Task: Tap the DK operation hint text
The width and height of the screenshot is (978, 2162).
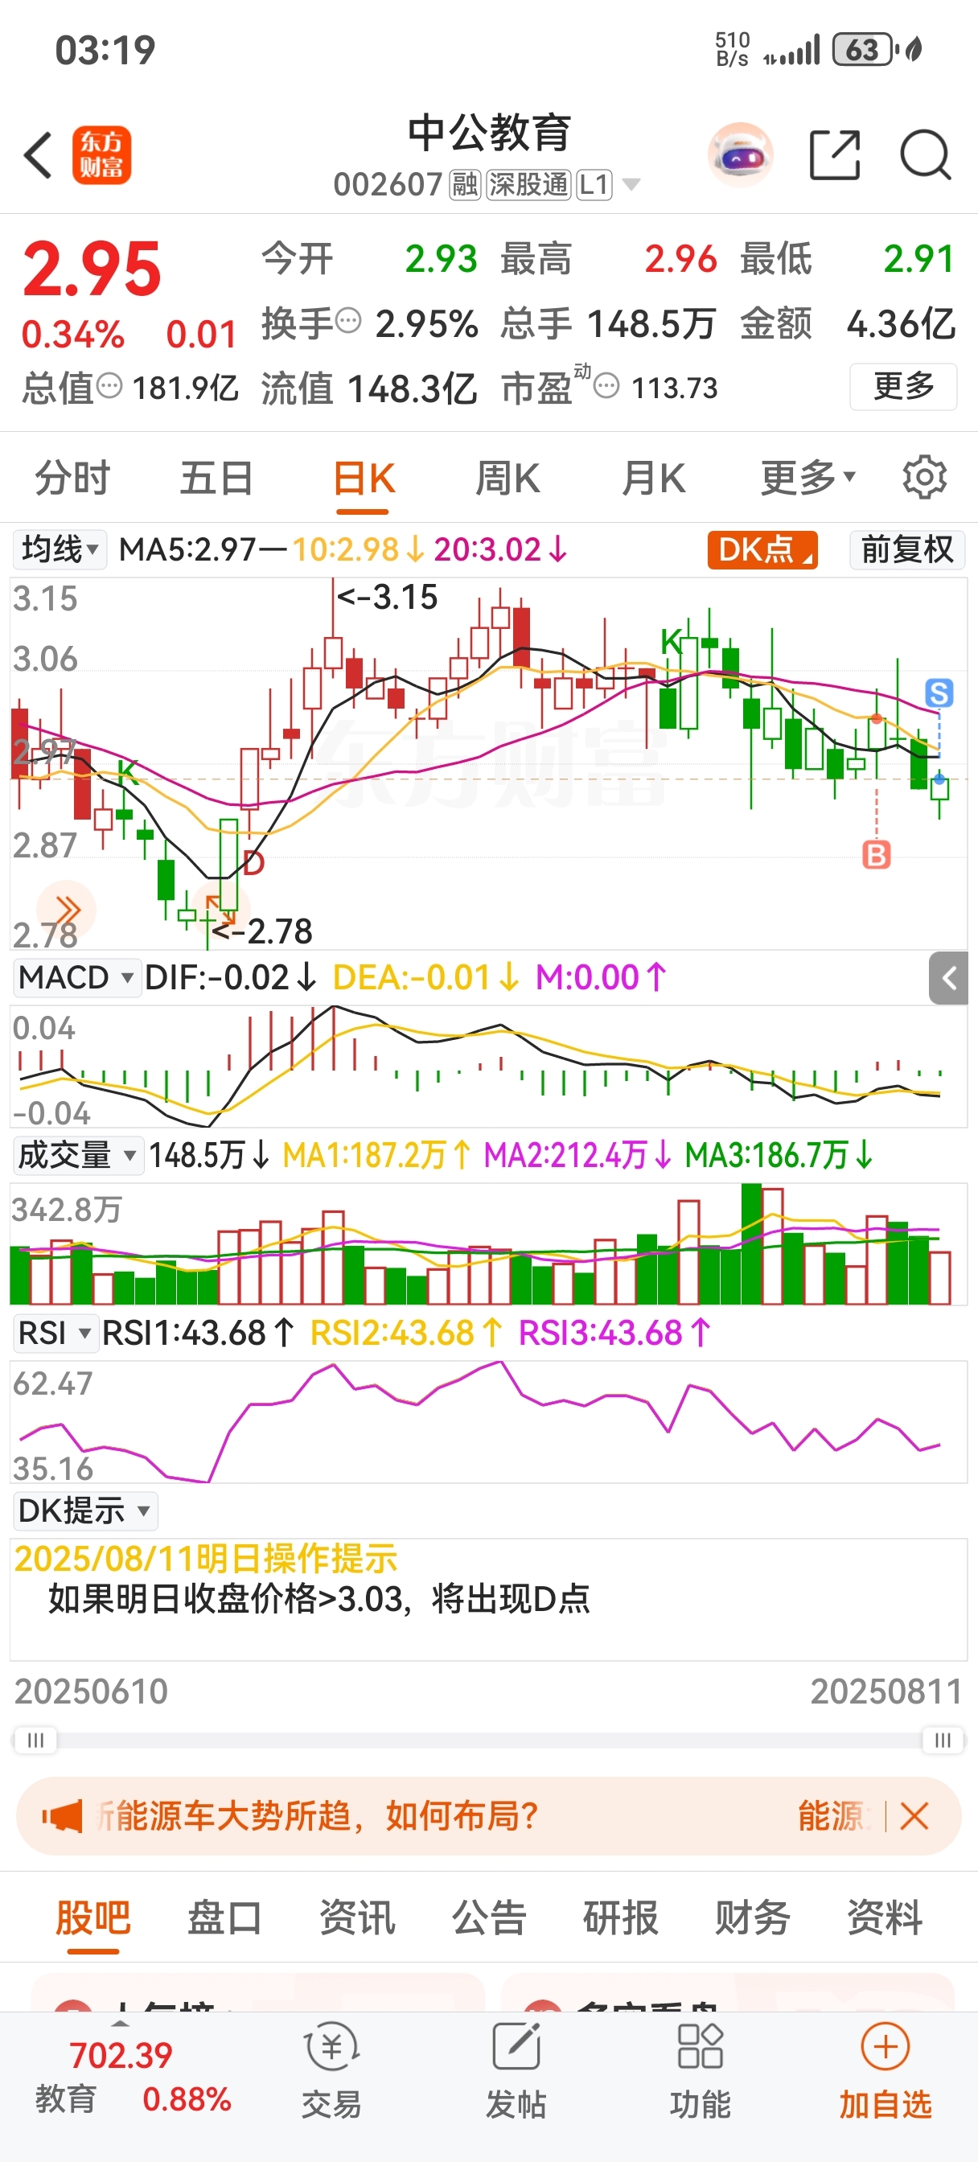Action: click(x=319, y=1599)
